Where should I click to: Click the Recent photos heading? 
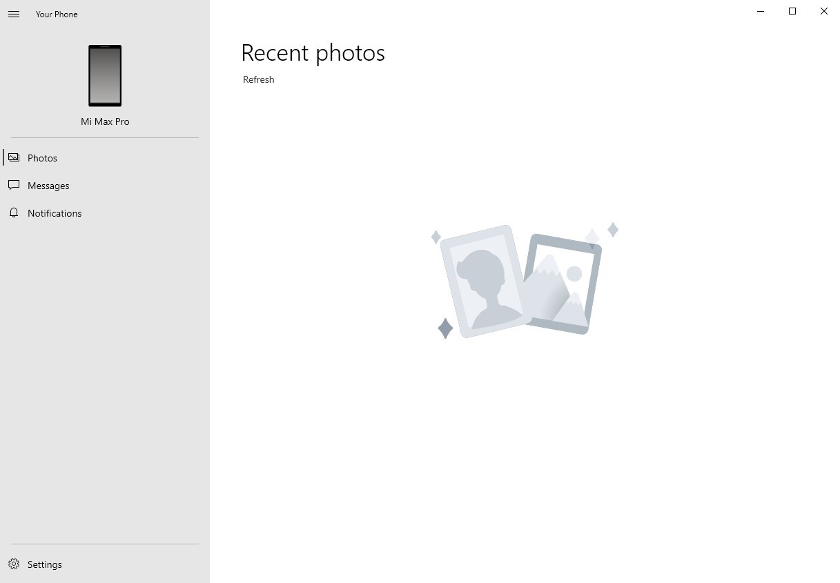(x=313, y=53)
